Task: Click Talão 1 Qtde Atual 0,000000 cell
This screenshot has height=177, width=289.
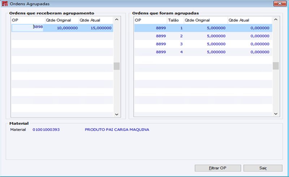Action: pyautogui.click(x=250, y=28)
